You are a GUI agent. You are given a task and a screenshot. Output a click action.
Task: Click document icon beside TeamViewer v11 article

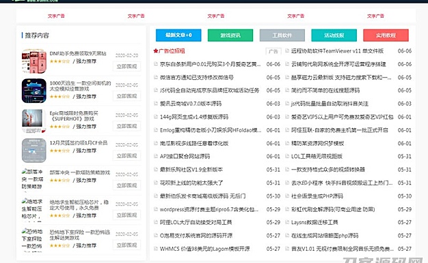pos(287,51)
